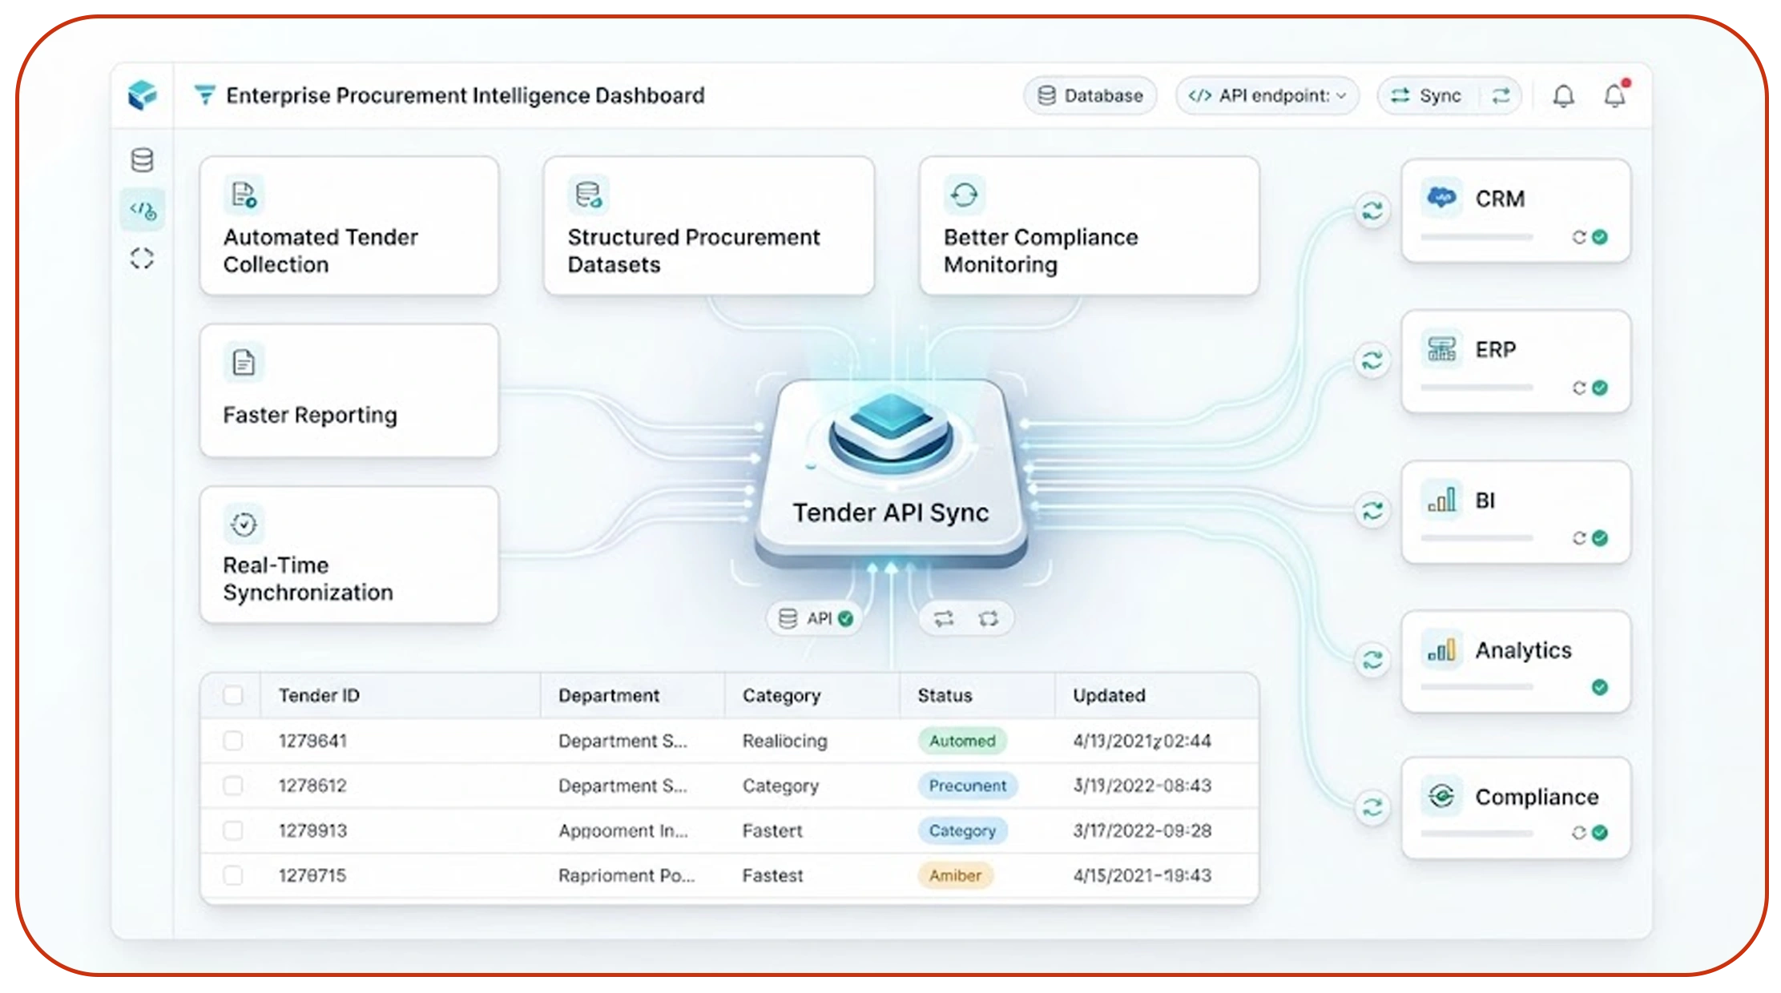
Task: Click refresh icon in CRM card
Action: (x=1578, y=237)
